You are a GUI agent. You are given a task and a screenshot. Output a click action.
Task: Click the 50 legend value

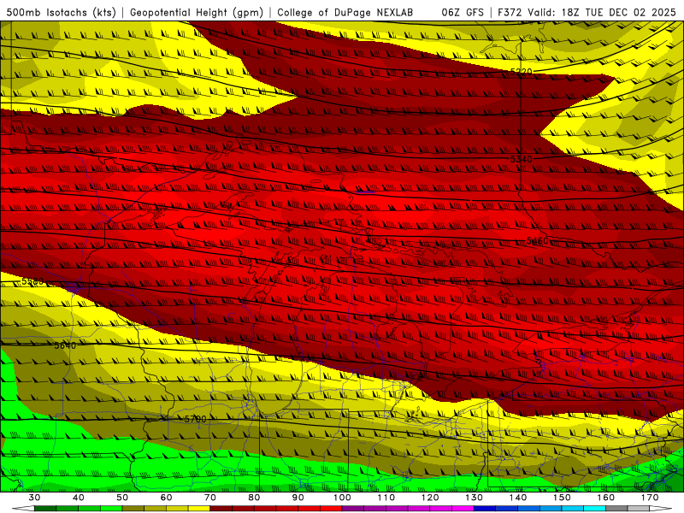(x=122, y=498)
